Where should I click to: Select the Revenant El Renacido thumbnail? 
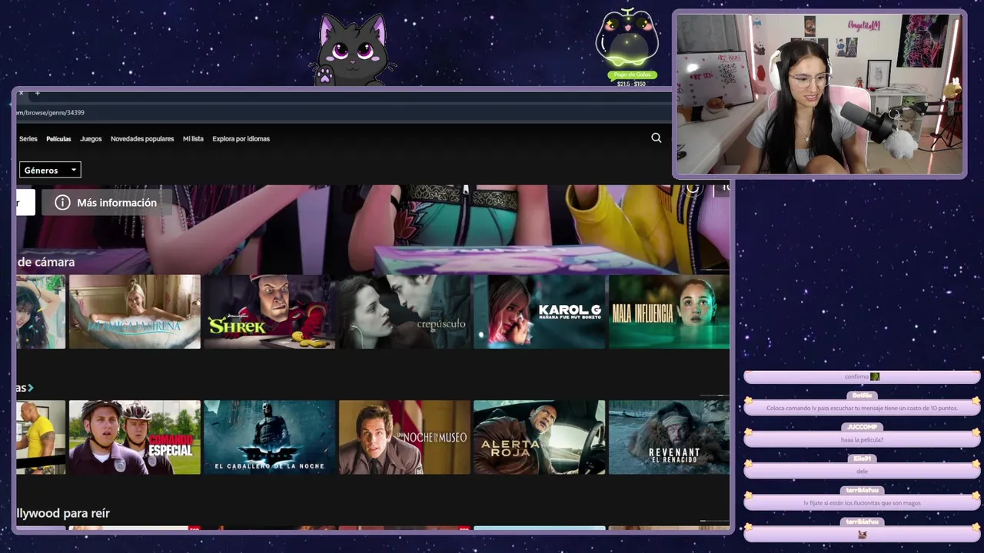pyautogui.click(x=669, y=437)
